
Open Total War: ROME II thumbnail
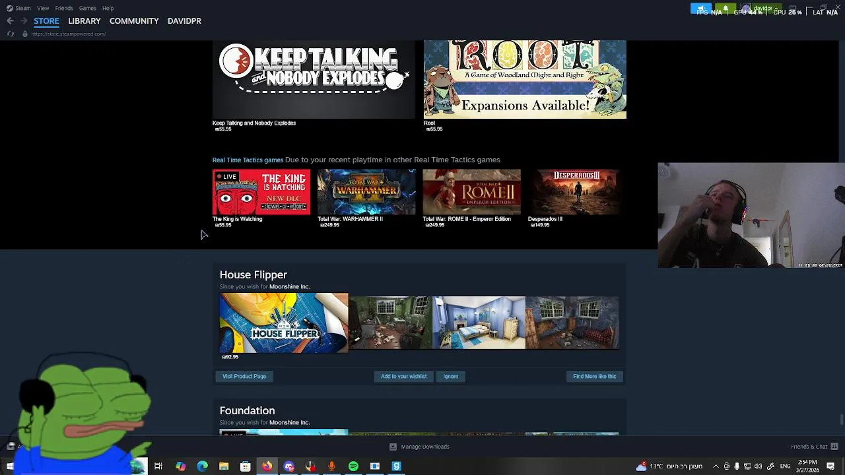point(471,192)
